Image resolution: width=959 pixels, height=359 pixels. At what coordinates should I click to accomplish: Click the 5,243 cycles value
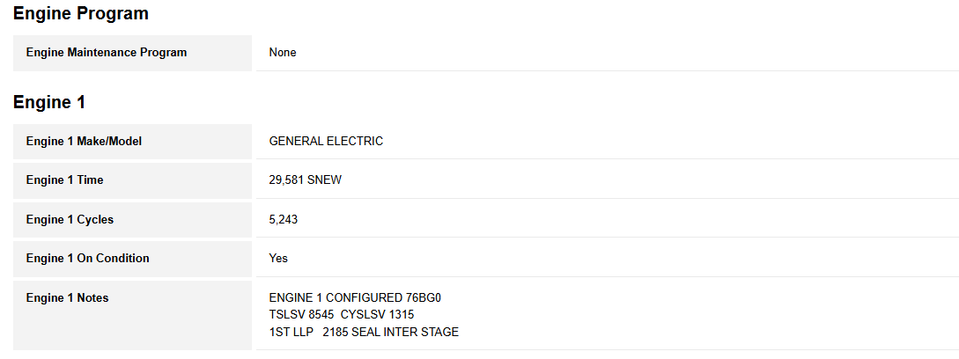pyautogui.click(x=284, y=220)
